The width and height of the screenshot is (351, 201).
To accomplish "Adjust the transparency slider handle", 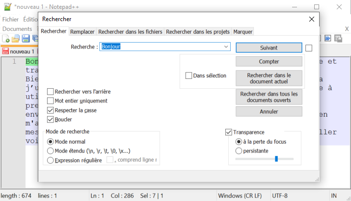I will coord(276,159).
